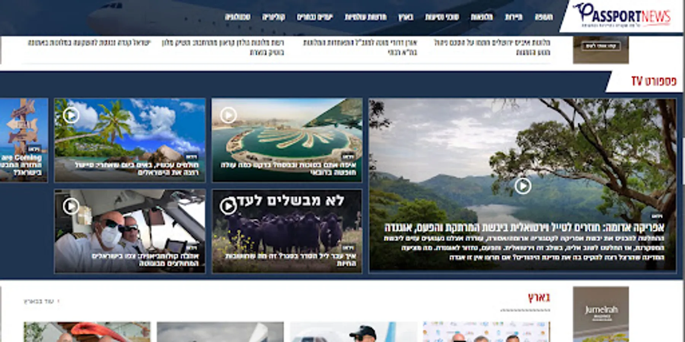Open the תעופה menu item

[544, 17]
